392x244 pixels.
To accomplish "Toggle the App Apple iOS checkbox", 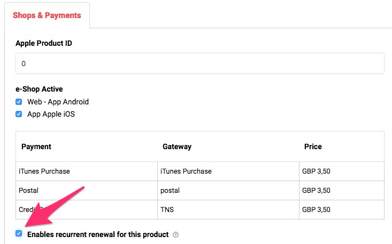I will (19, 114).
